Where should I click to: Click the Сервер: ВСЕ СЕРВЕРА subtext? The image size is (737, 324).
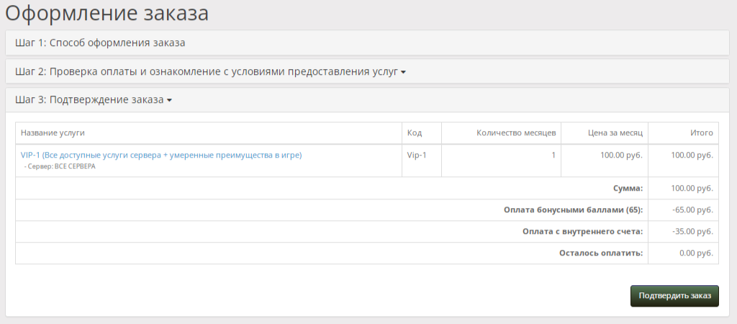(x=60, y=166)
